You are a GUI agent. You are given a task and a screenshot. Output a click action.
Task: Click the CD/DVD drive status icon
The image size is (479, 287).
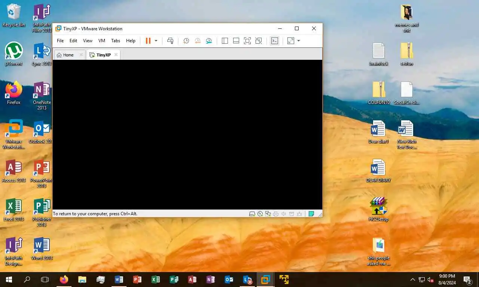(260, 214)
